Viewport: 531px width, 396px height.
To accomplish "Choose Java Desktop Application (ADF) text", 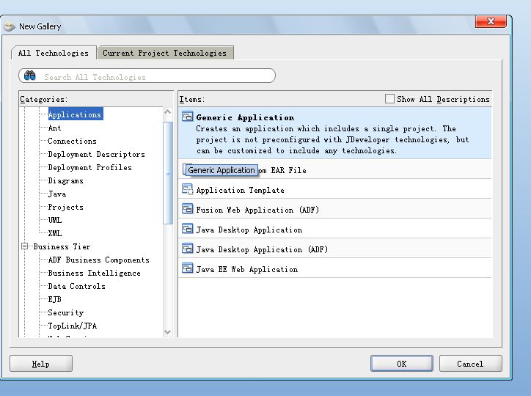I will (262, 249).
